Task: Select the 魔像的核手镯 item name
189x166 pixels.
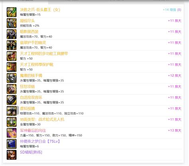Action: point(31,76)
